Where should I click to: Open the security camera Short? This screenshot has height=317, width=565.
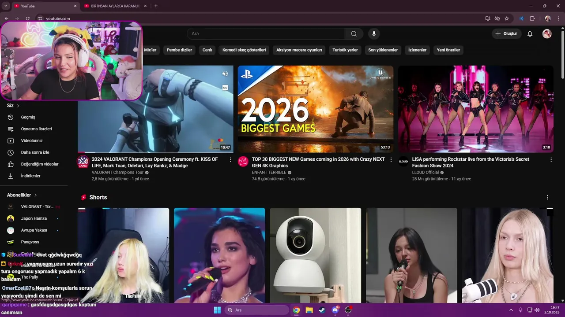pyautogui.click(x=316, y=255)
